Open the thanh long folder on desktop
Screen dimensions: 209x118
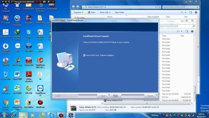tap(40, 19)
